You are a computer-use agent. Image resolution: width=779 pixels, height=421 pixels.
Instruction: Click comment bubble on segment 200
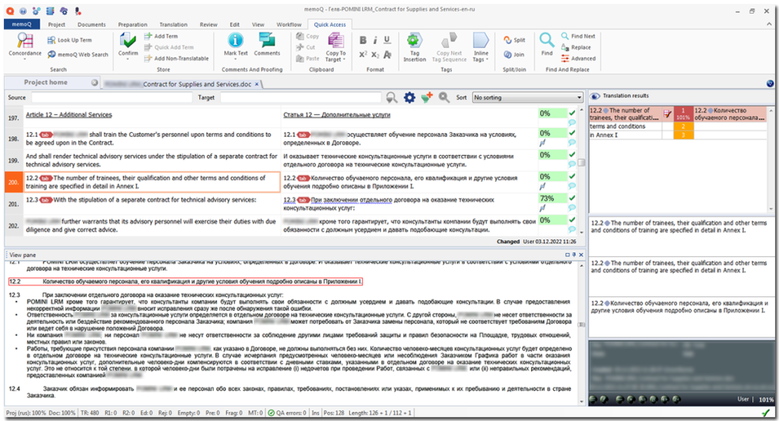coord(572,186)
